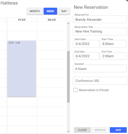Check the Reservation is Private box

click(x=75, y=90)
